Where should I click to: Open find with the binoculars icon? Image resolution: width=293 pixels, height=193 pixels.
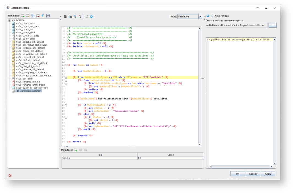pos(65,16)
